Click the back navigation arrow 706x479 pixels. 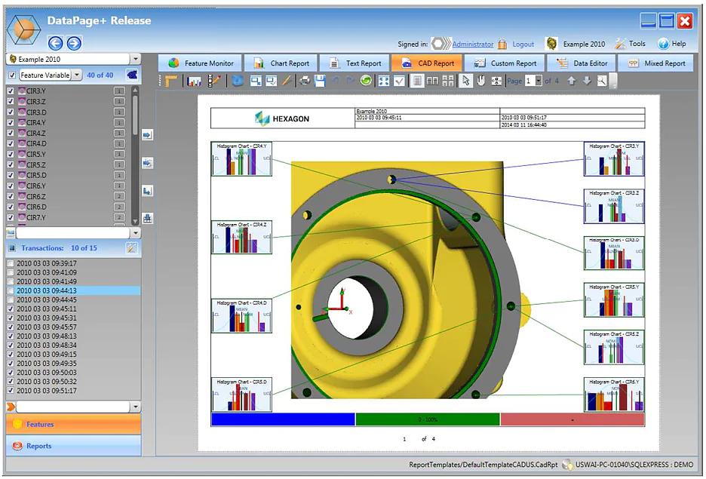pyautogui.click(x=55, y=43)
